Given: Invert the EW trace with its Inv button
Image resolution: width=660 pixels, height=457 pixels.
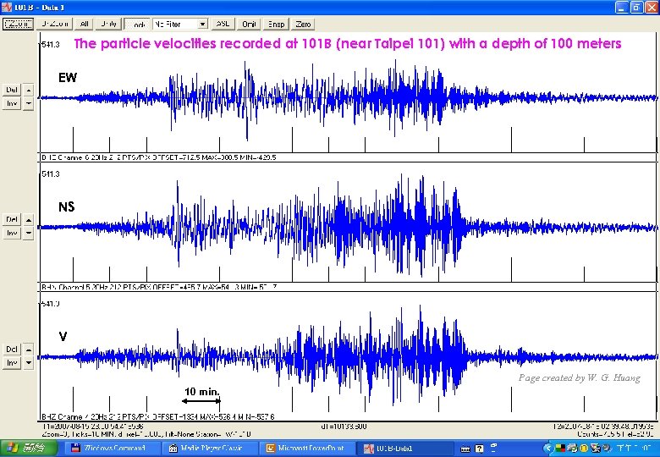Looking at the screenshot, I should point(12,103).
